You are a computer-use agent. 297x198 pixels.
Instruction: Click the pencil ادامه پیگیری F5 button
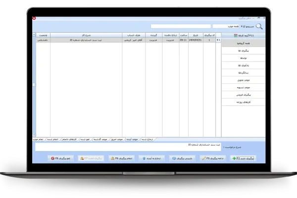pyautogui.click(x=213, y=158)
